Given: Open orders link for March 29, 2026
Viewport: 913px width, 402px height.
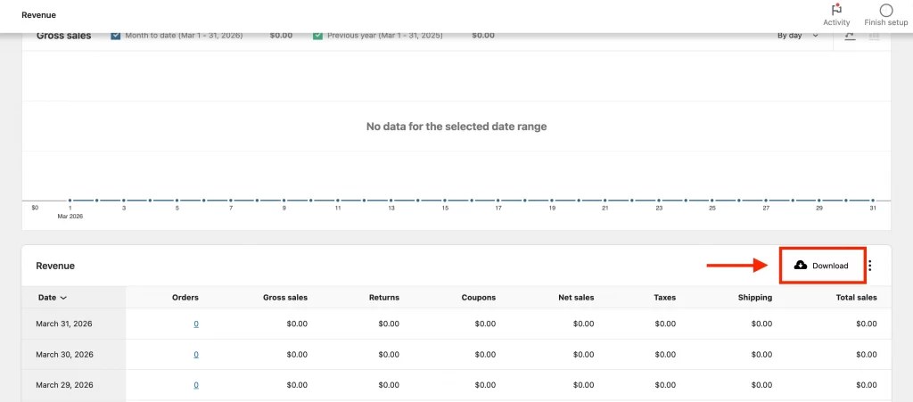Looking at the screenshot, I should 196,385.
